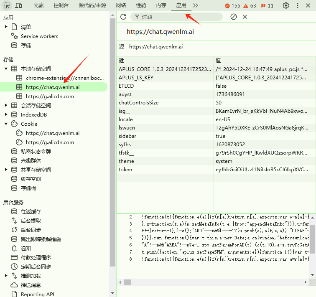
Task: Collapse the 本地存储空间 tree arrow
Action: tap(6, 69)
